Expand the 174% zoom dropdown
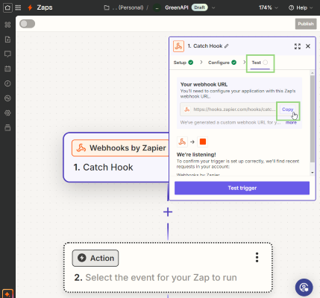320x298 pixels. tap(268, 7)
